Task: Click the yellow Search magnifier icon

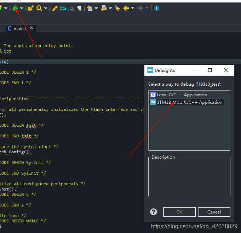Action: (39, 8)
